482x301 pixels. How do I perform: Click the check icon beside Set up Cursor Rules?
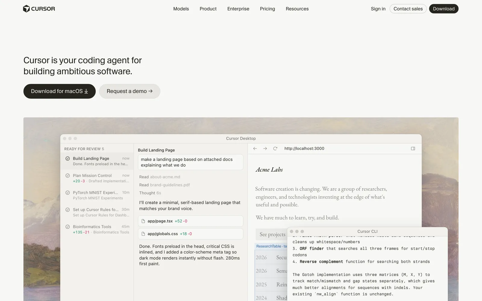click(x=67, y=210)
